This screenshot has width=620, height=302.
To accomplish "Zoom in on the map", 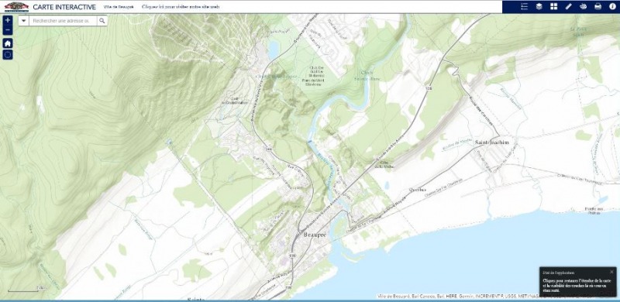I will coord(8,20).
